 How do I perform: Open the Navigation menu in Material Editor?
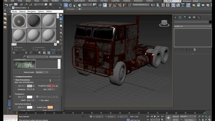[x=32, y=11]
